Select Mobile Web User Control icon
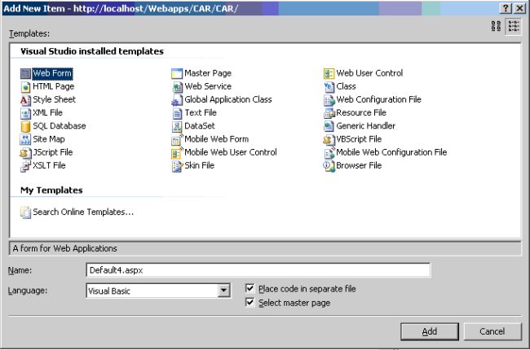 (x=177, y=152)
